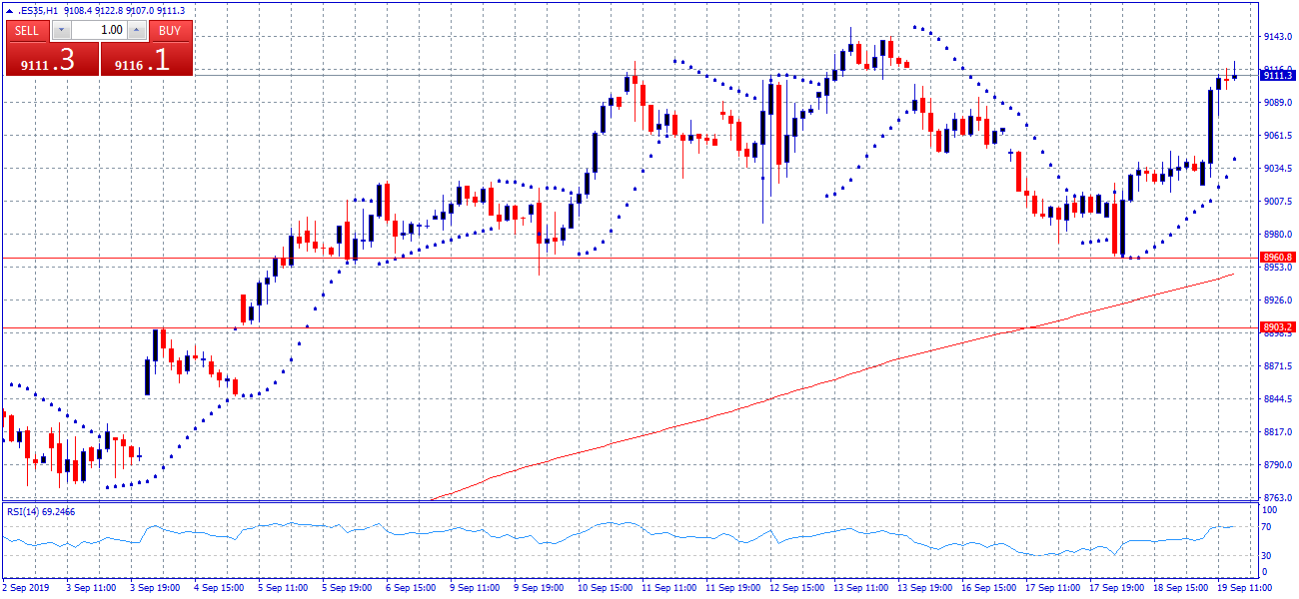Screen dimensions: 1299x599
Task: Click the BUY button
Action: 170,30
